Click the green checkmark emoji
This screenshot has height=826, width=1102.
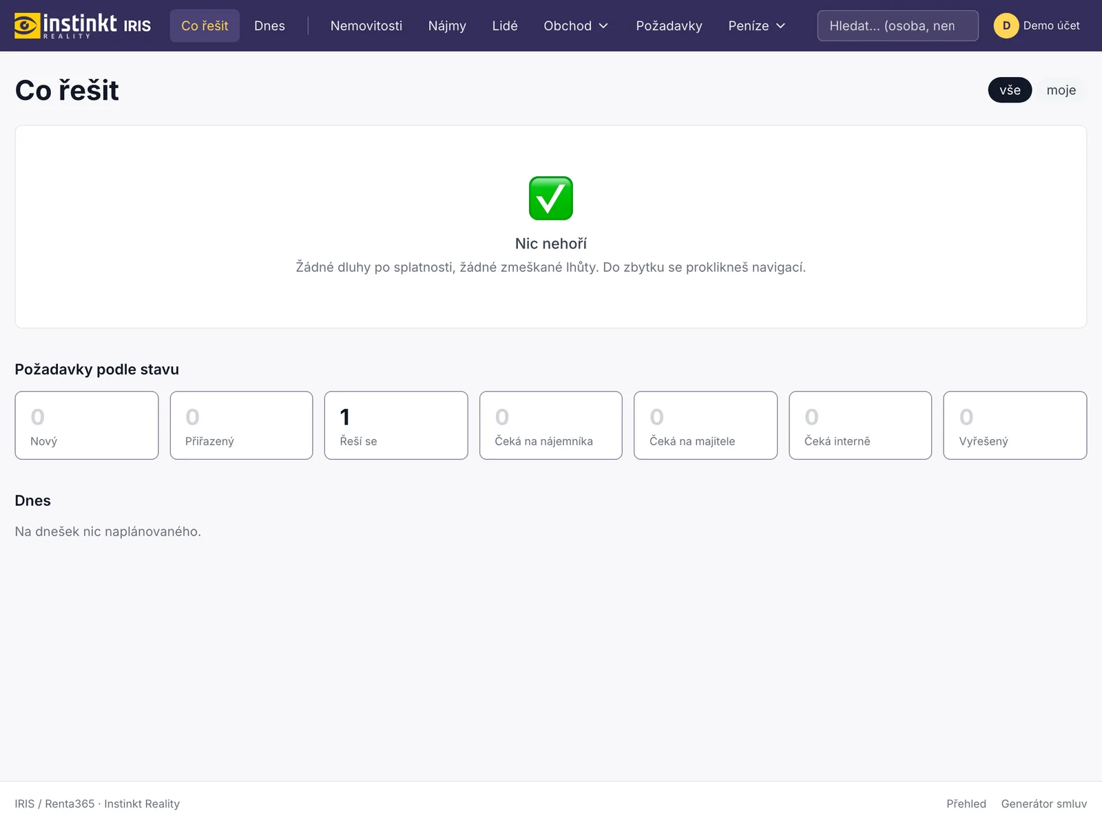pos(551,198)
